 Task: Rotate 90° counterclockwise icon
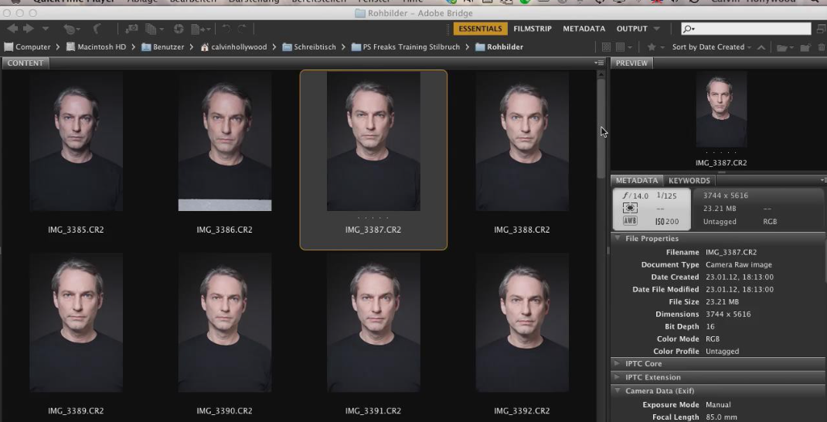tap(226, 29)
